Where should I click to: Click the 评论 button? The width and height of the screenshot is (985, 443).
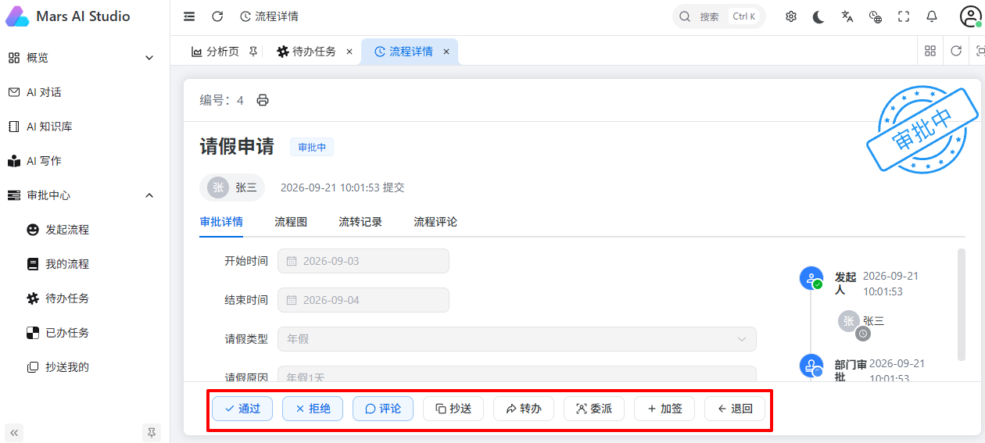(x=383, y=409)
